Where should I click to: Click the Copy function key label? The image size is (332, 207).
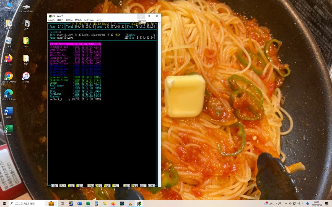71,186
